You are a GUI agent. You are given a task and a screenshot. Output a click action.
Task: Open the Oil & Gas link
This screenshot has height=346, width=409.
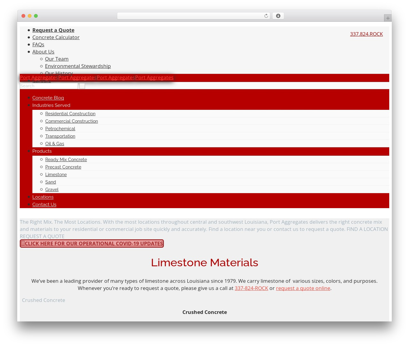click(x=55, y=144)
